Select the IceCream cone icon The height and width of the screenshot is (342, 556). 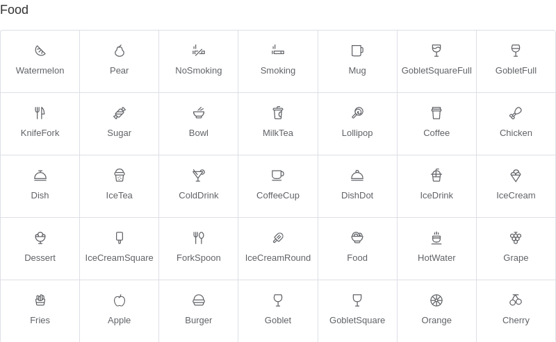pos(516,176)
